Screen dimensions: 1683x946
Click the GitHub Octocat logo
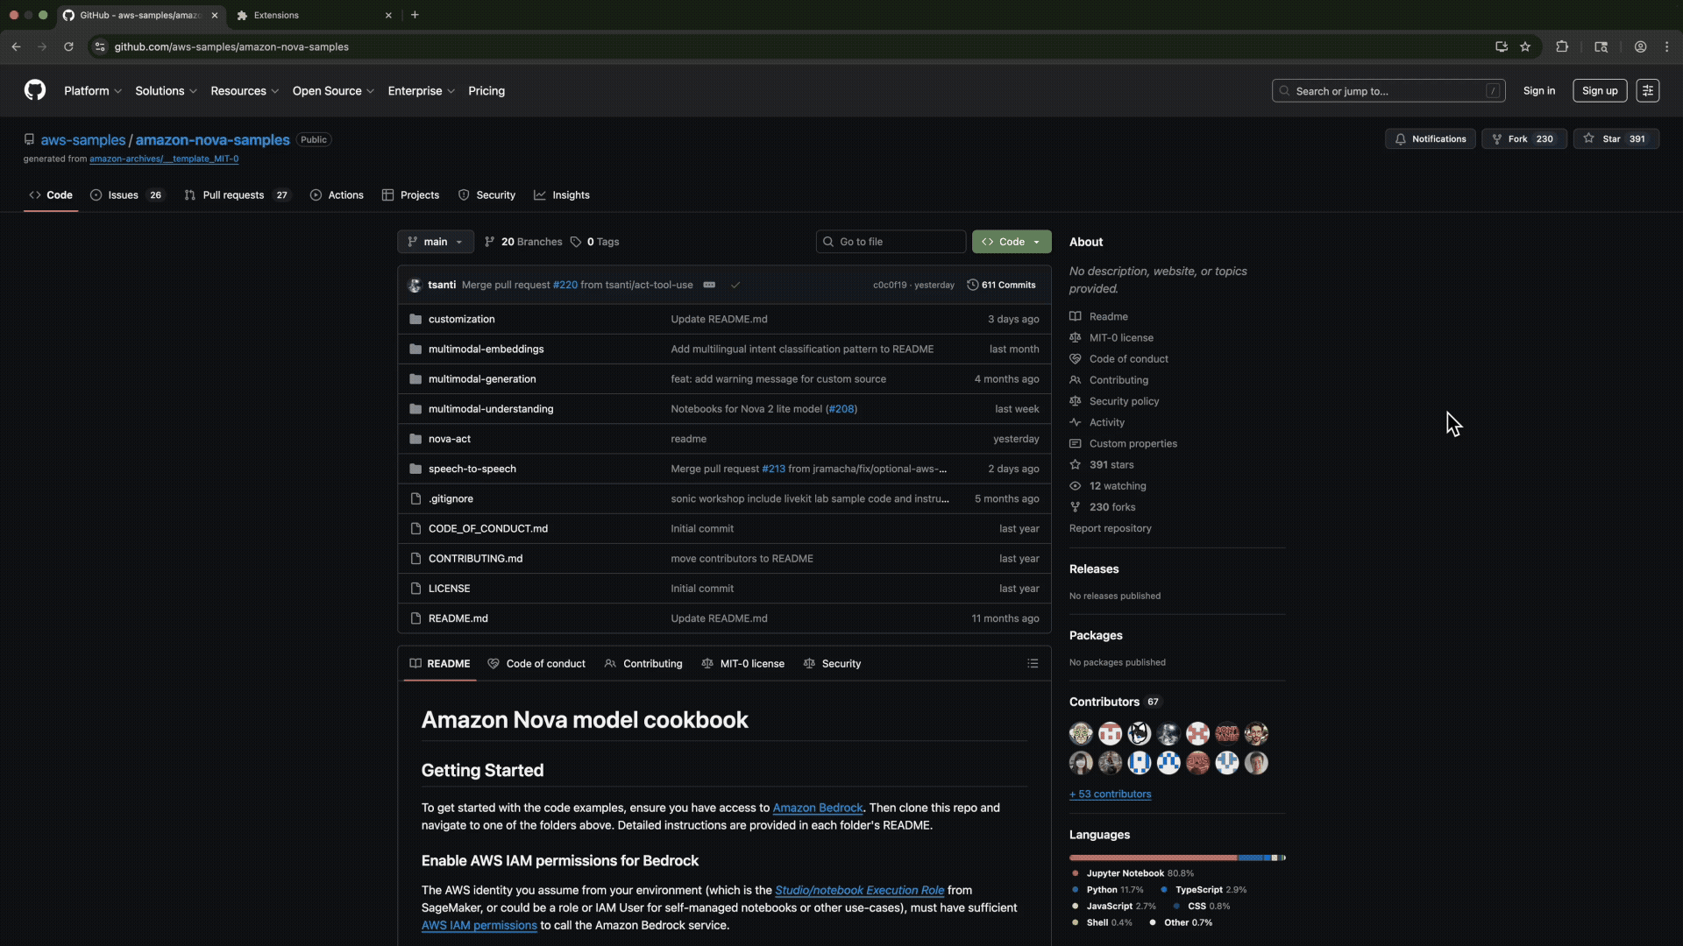click(35, 90)
